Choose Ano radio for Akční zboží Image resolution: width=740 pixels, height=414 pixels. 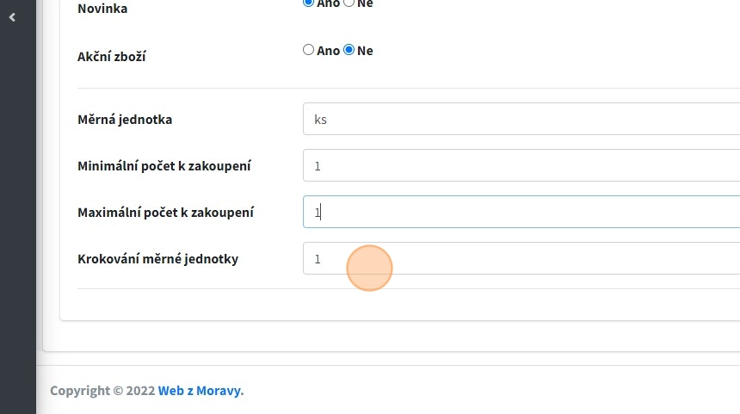pos(308,50)
